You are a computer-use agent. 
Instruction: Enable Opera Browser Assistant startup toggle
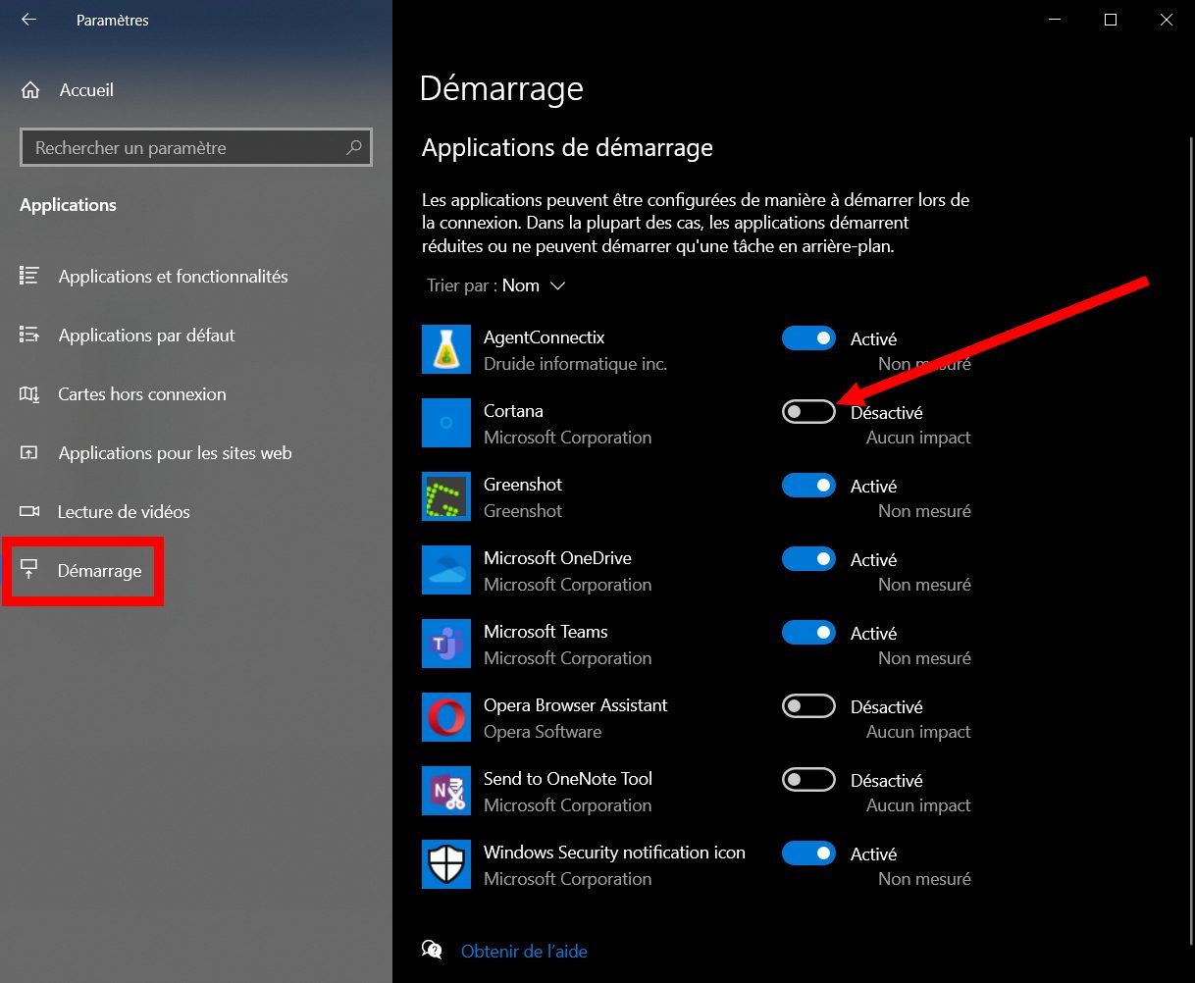(x=808, y=706)
